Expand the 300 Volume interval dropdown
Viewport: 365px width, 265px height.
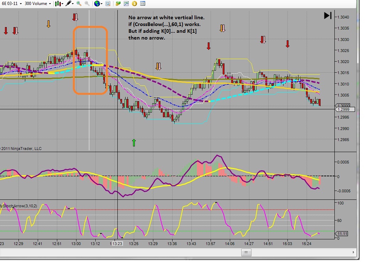point(38,4)
